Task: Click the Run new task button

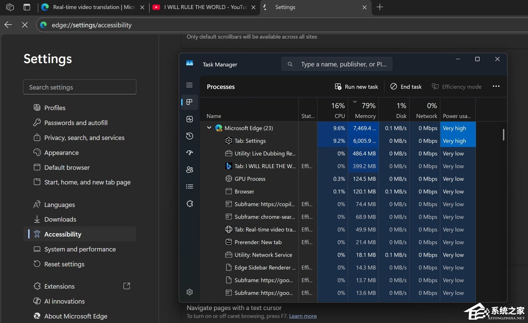Action: click(x=356, y=87)
